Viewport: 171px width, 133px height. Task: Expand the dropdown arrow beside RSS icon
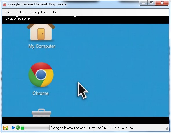pos(9,128)
